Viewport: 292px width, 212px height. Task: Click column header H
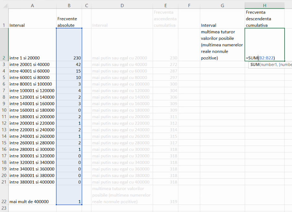pyautogui.click(x=264, y=6)
